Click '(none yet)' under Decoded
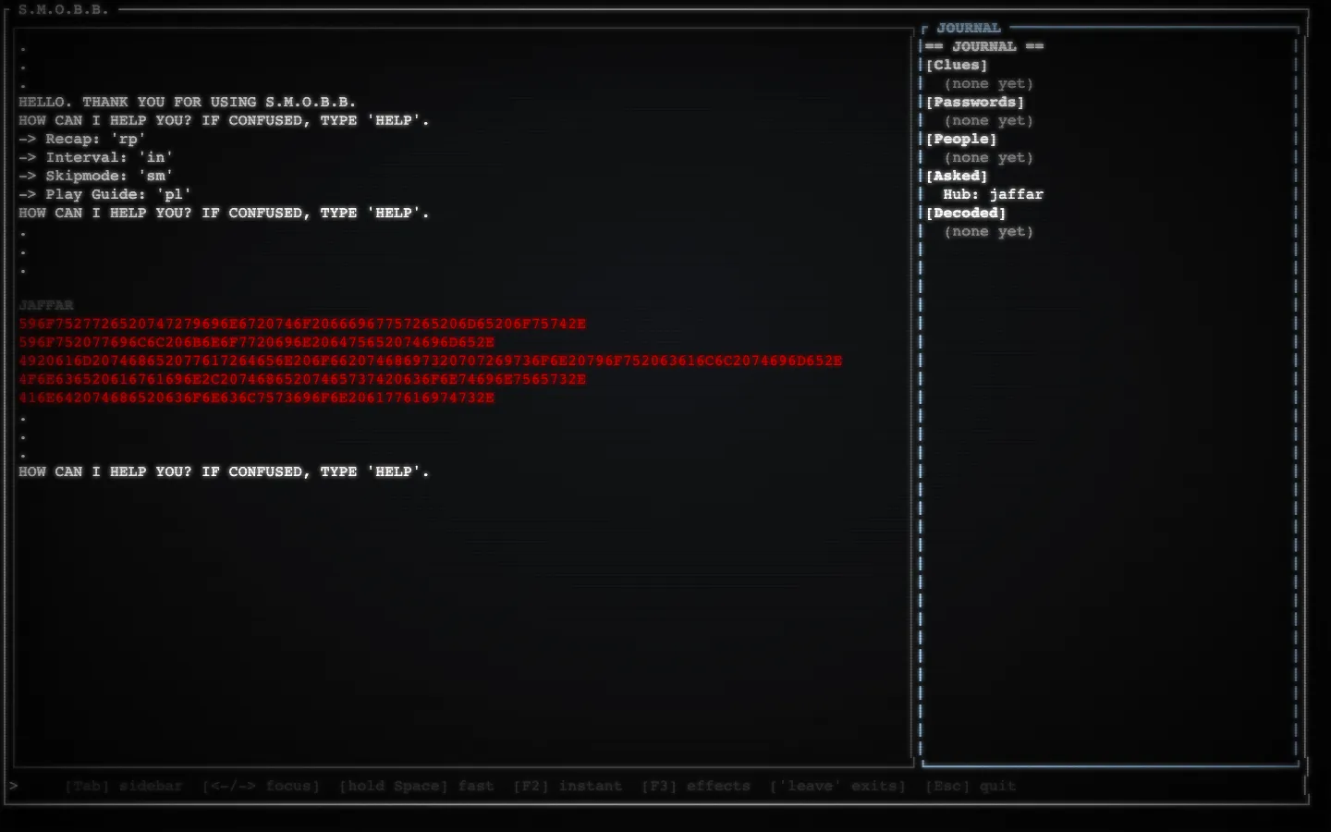Image resolution: width=1331 pixels, height=832 pixels. [x=988, y=231]
